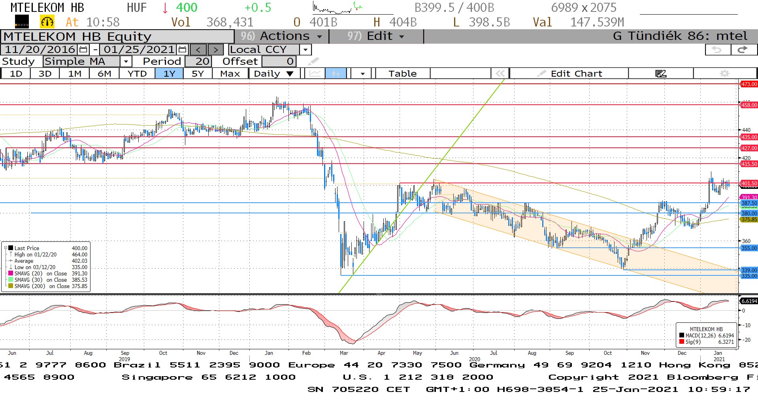Select the YTD range tab

(x=137, y=73)
